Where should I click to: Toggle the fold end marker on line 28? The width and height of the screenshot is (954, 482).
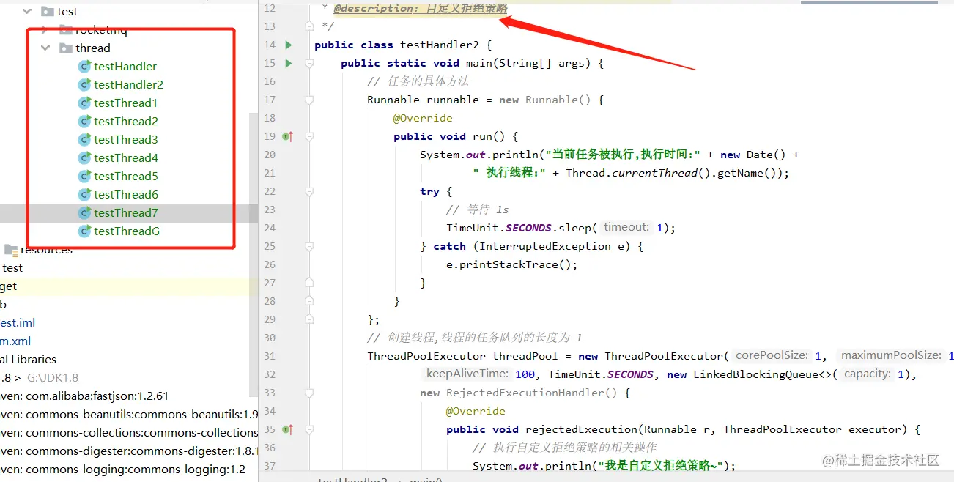point(309,301)
